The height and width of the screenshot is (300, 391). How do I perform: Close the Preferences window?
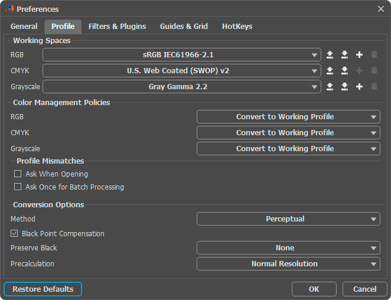(381, 9)
